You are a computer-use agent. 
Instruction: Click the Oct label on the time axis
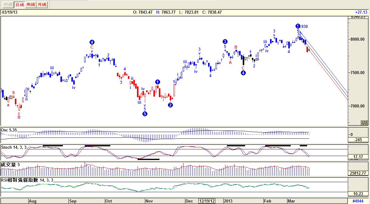click(108, 201)
